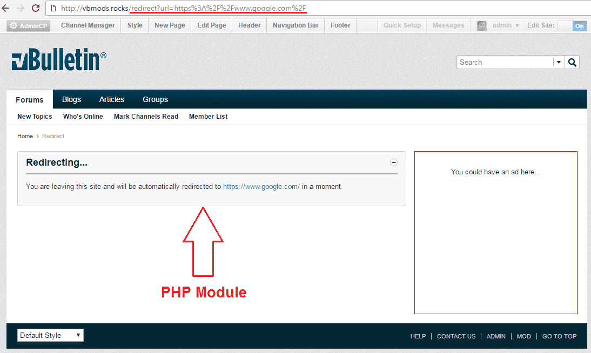Click the page icon in address bar
The width and height of the screenshot is (591, 353).
point(53,8)
